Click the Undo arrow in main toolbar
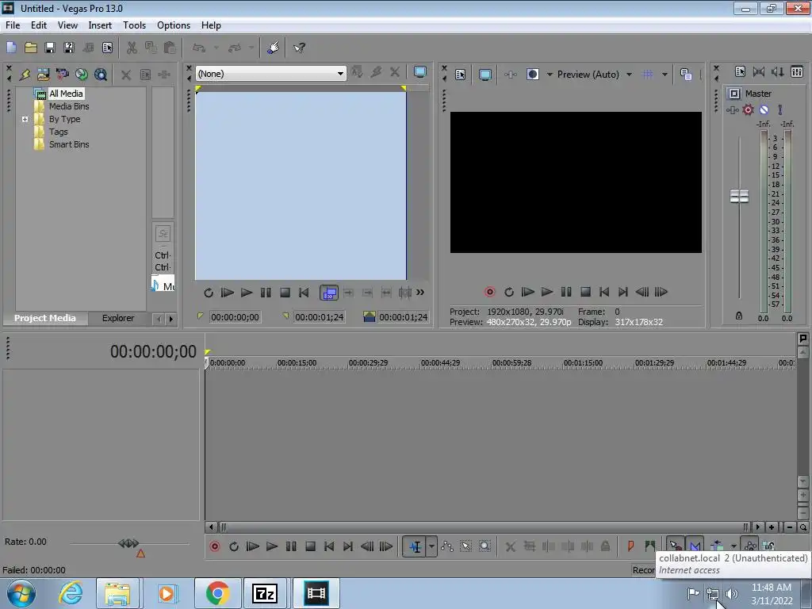 pos(199,48)
